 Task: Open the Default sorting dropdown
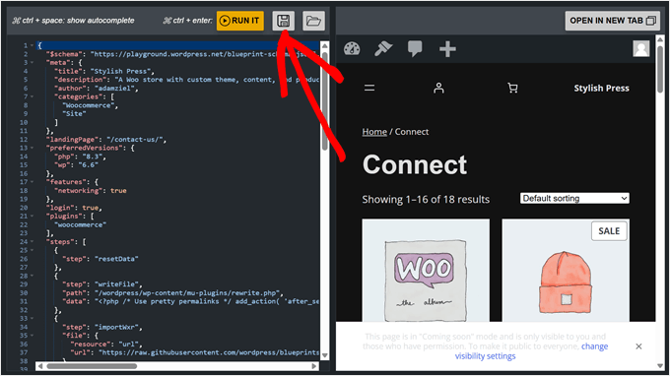pyautogui.click(x=574, y=198)
